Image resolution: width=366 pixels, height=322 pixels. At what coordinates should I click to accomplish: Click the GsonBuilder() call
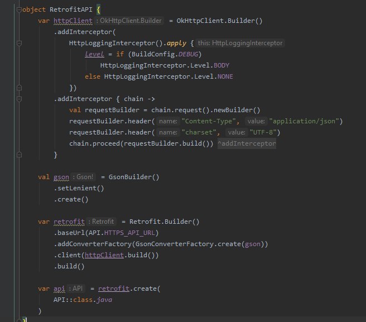tap(134, 177)
